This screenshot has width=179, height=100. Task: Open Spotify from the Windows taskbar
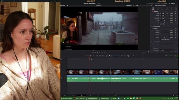point(128,98)
